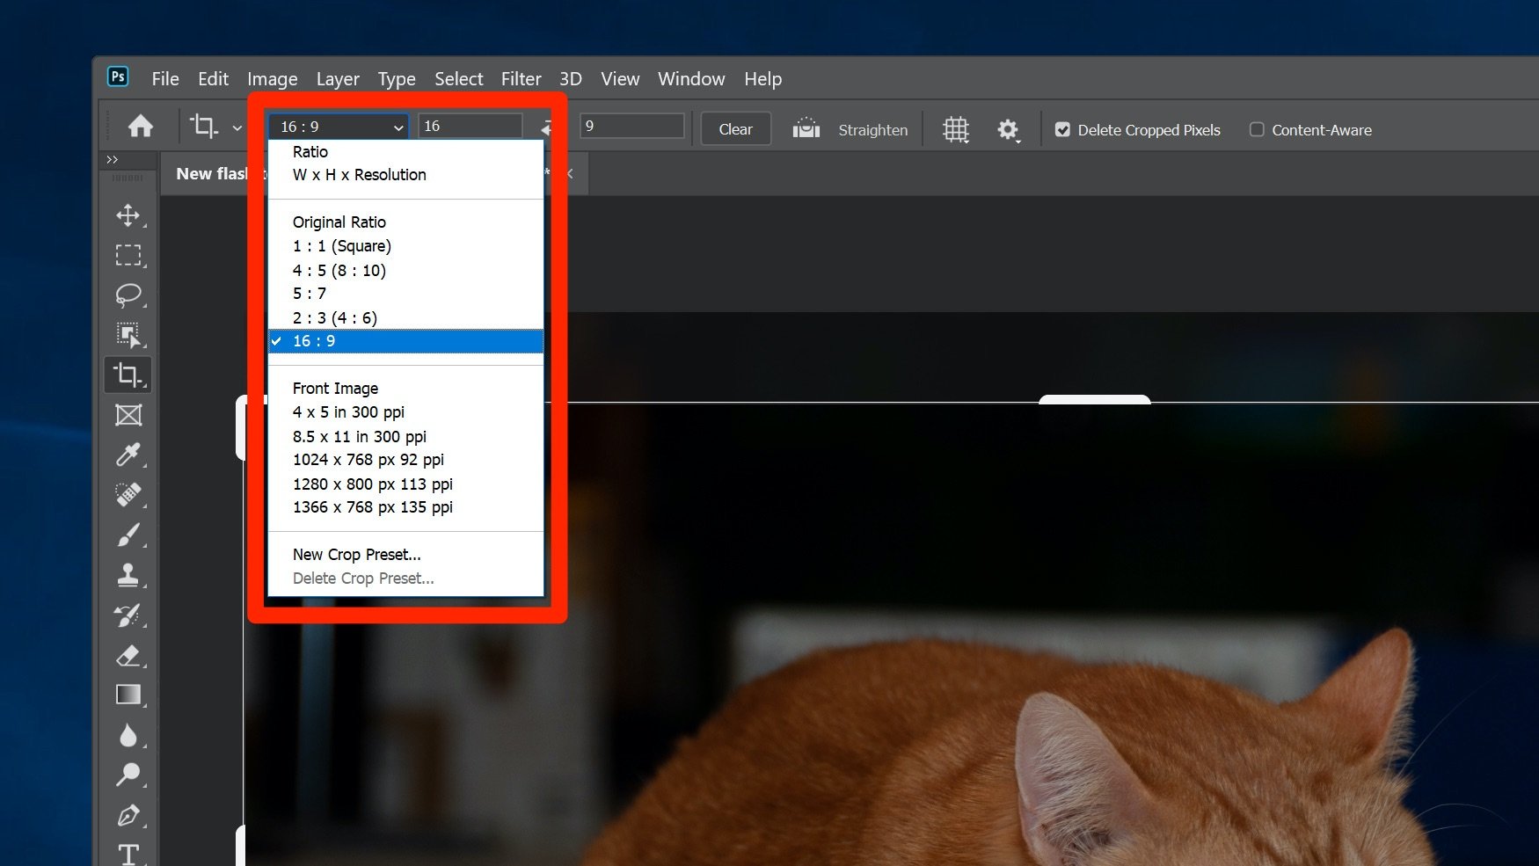Select the Lasso tool
Image resolution: width=1539 pixels, height=866 pixels.
(128, 295)
